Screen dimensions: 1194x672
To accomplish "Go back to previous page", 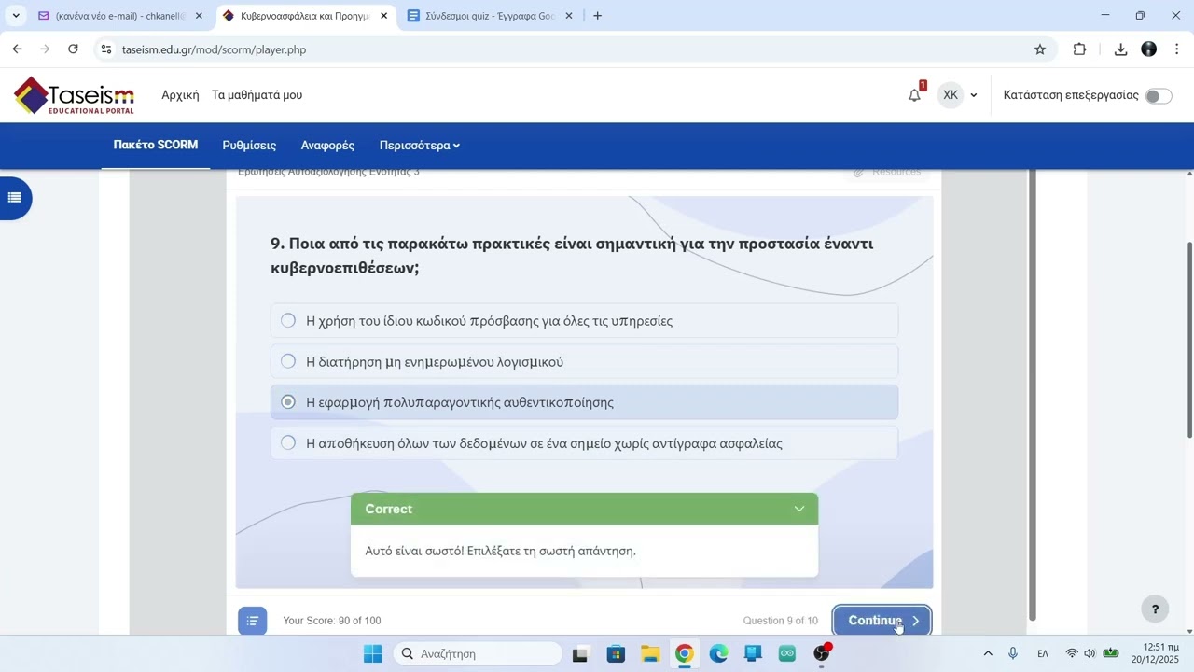I will pos(17,49).
